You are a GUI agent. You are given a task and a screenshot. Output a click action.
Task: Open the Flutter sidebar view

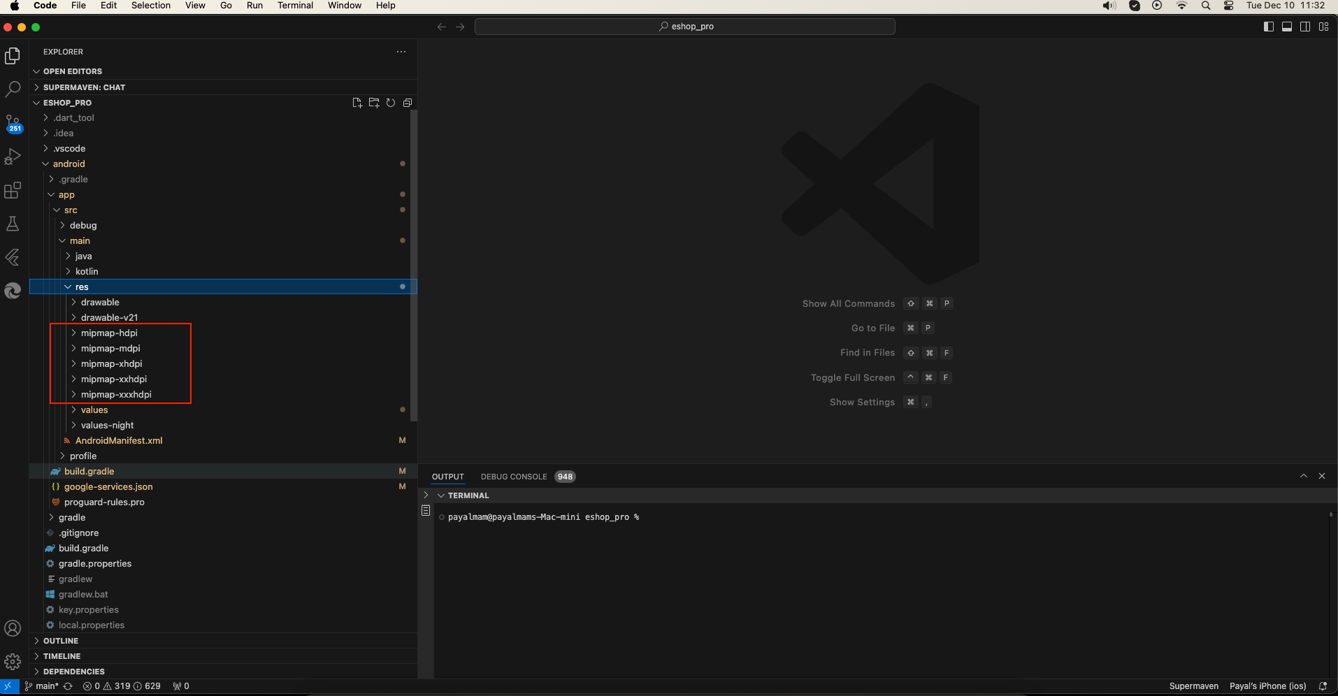click(x=13, y=257)
